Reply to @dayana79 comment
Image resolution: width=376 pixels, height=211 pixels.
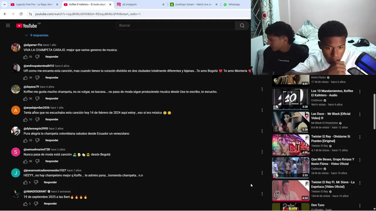tap(52, 99)
